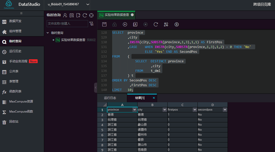This screenshot has width=275, height=152.
Task: Open the cost estimate dollar icon
Action: pyautogui.click(x=177, y=24)
